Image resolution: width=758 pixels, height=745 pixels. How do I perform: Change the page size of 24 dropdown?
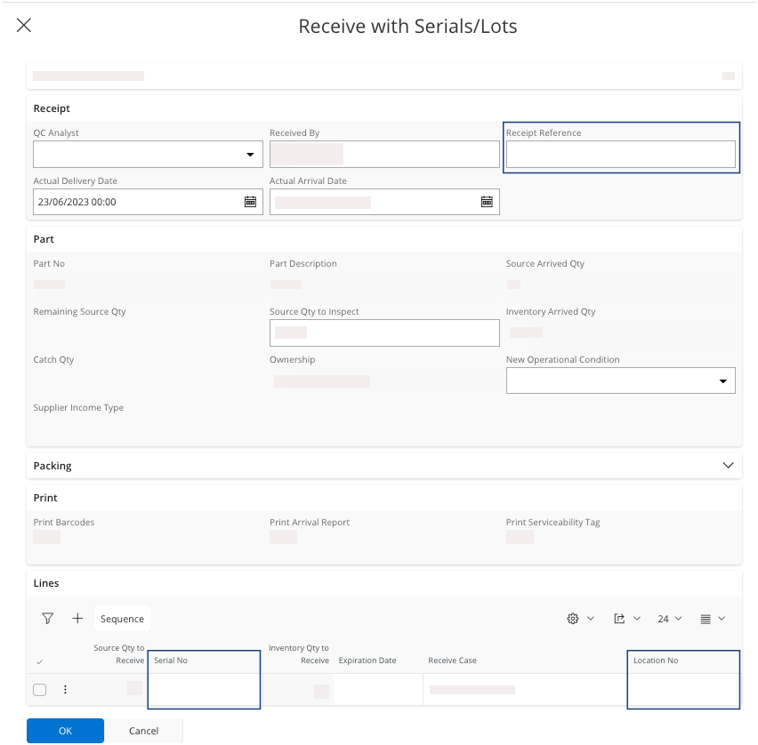tap(669, 619)
